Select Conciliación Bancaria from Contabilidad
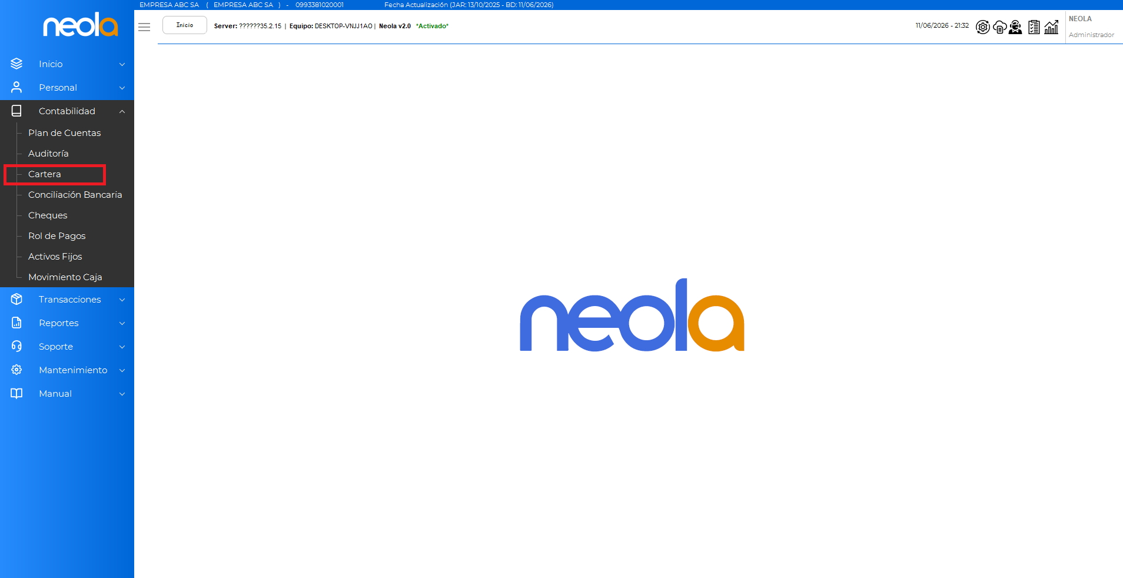 tap(75, 195)
